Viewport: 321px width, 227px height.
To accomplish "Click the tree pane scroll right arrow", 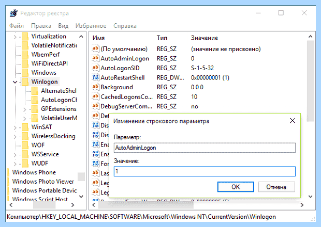I will pyautogui.click(x=72, y=205).
